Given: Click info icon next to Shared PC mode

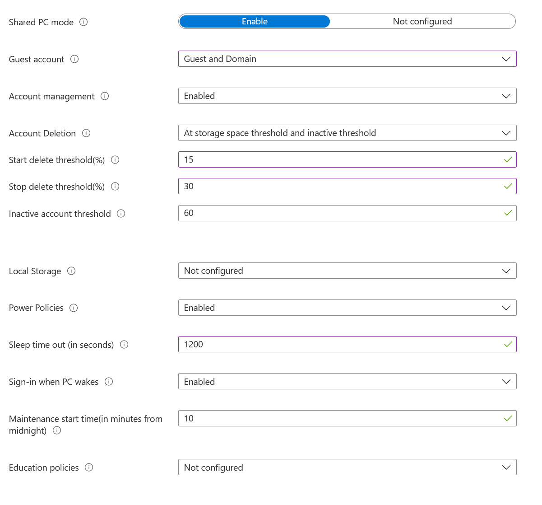Looking at the screenshot, I should click(x=83, y=22).
